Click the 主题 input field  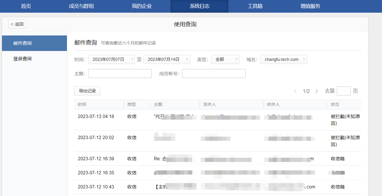click(x=120, y=73)
